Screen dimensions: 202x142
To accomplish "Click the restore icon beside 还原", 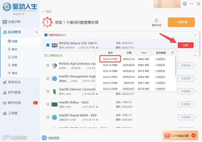I will [x=9, y=57].
